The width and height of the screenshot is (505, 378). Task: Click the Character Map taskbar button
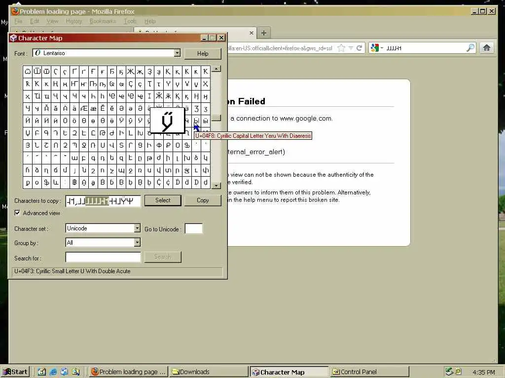click(x=289, y=372)
